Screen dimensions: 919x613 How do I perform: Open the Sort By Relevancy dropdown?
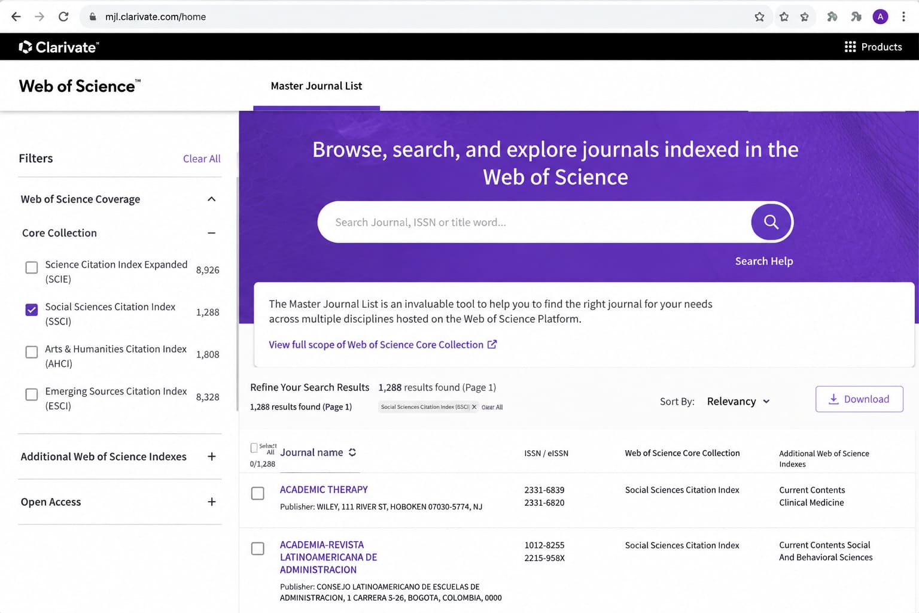pos(738,401)
